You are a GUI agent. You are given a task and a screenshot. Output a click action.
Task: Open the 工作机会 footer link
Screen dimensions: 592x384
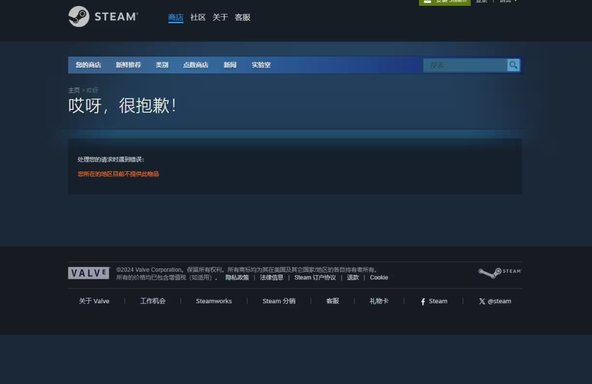153,301
